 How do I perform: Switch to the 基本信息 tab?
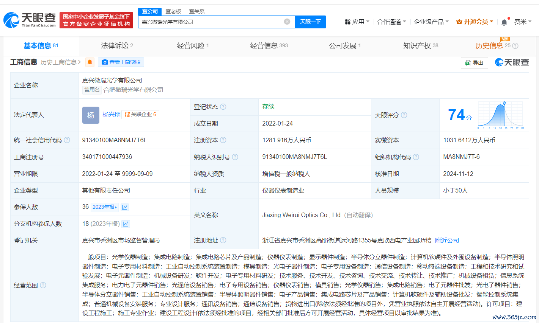pos(41,46)
